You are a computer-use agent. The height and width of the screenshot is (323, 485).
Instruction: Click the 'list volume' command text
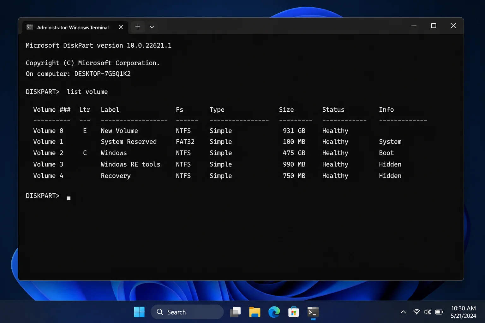(x=87, y=92)
